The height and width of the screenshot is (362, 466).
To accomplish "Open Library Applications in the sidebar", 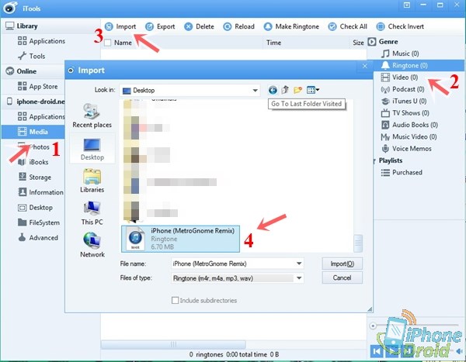I will tap(41, 41).
